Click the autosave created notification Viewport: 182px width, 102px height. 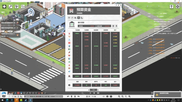(x=167, y=94)
